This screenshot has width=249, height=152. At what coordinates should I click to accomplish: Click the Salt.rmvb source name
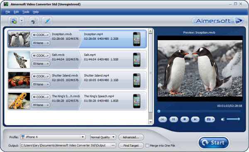click(58, 55)
